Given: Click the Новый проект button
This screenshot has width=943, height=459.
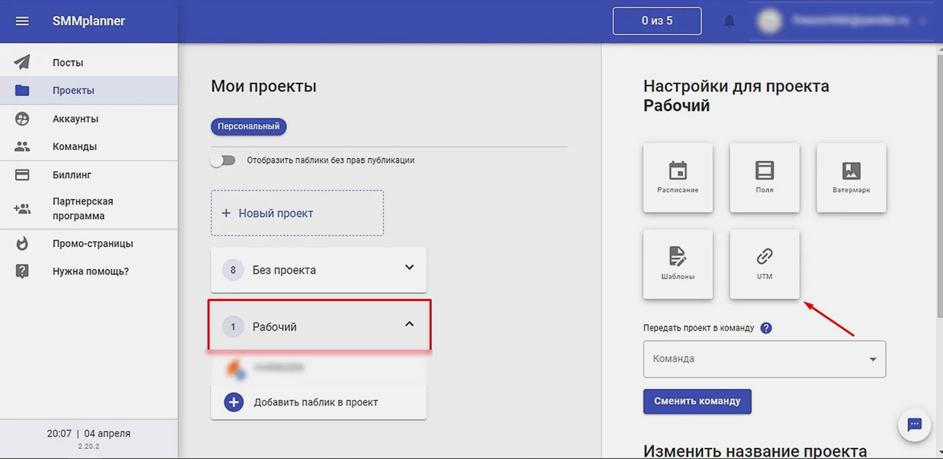Looking at the screenshot, I should click(297, 213).
